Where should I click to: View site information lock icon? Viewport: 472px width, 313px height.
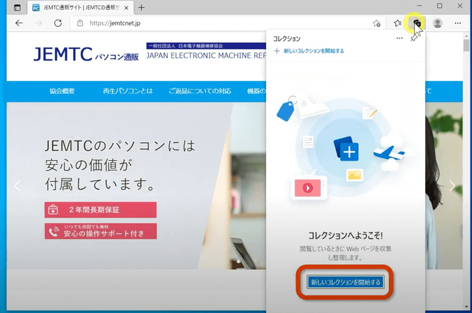click(80, 23)
